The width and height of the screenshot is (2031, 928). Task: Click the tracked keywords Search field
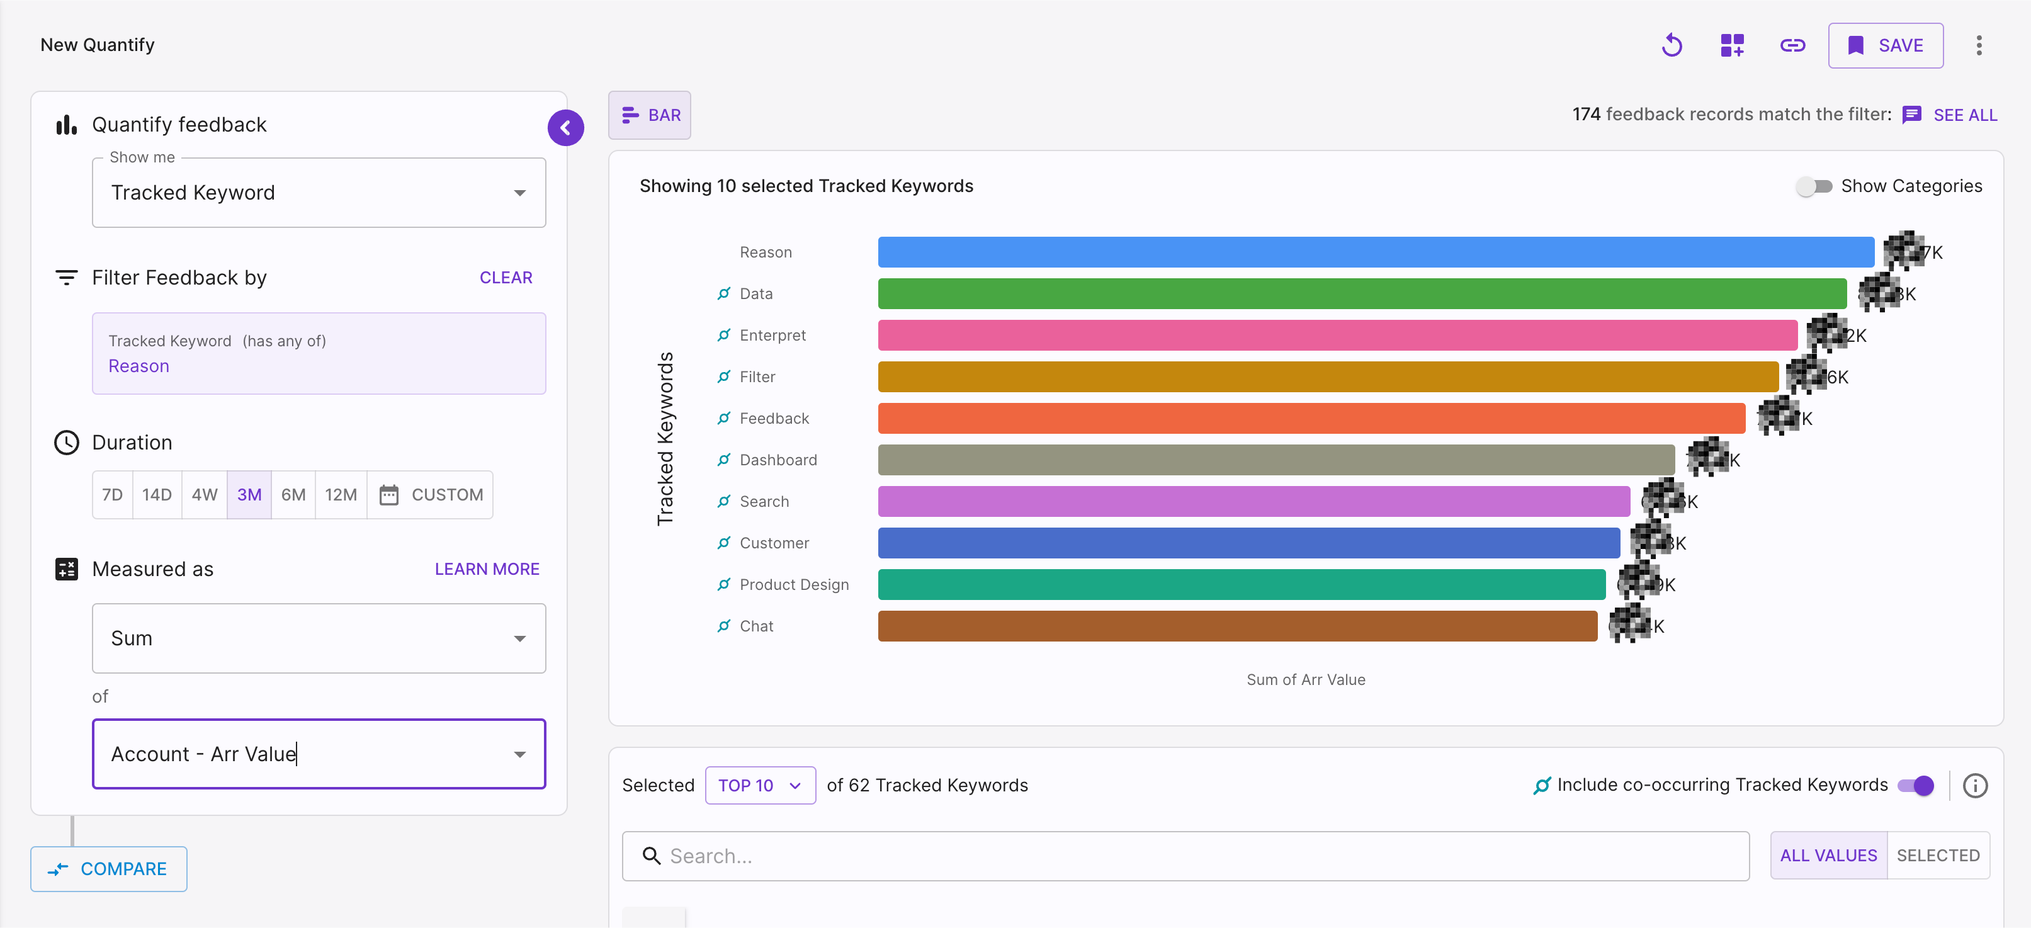click(x=1185, y=856)
